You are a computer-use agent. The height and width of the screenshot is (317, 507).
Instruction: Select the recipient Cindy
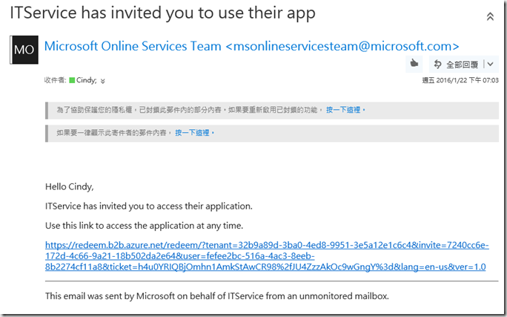click(87, 80)
